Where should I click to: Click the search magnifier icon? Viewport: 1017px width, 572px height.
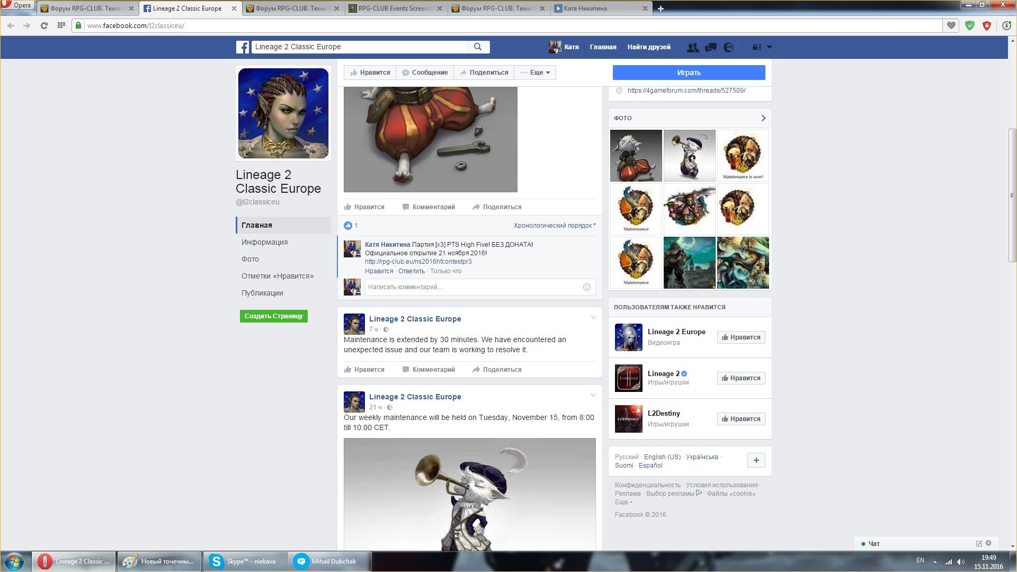click(478, 47)
